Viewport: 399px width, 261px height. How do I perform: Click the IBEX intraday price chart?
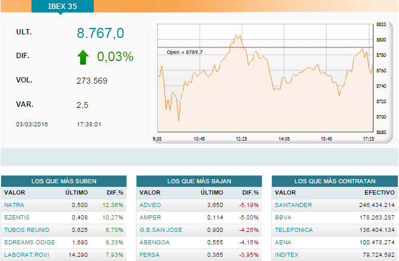pos(265,78)
